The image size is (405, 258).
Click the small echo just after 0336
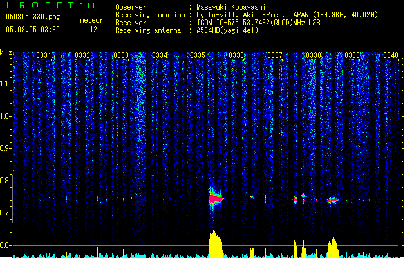(252, 197)
